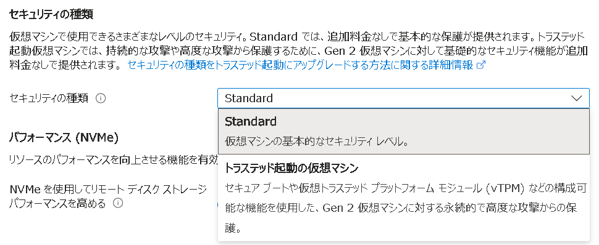Image resolution: width=599 pixels, height=245 pixels.
Task: Click info icon beside セキュリティの種類 label
Action: click(101, 98)
